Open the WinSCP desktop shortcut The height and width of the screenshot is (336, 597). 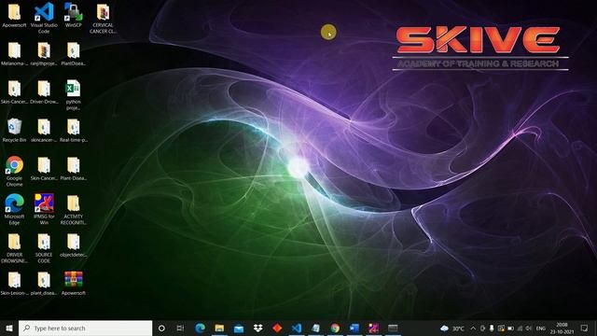tap(73, 15)
